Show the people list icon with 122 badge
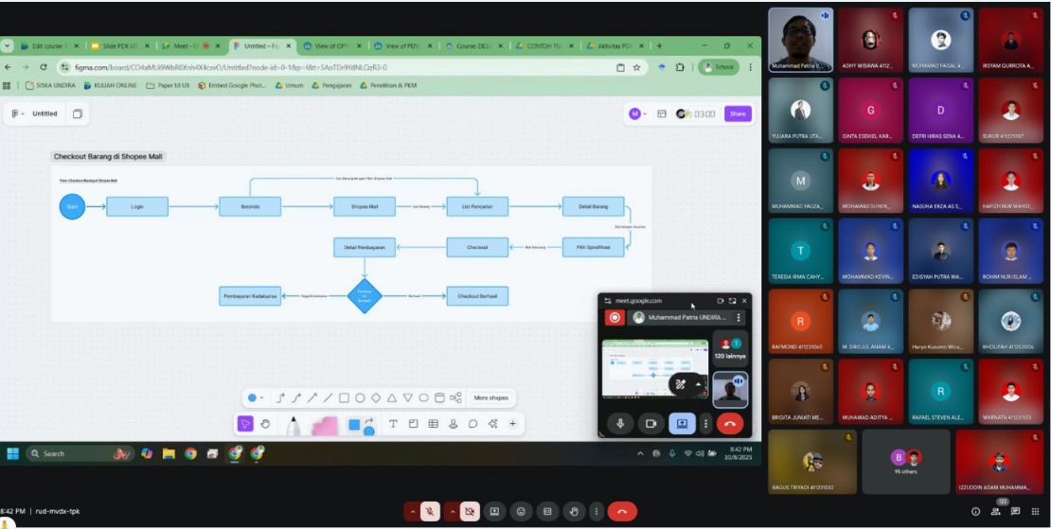 [x=996, y=511]
